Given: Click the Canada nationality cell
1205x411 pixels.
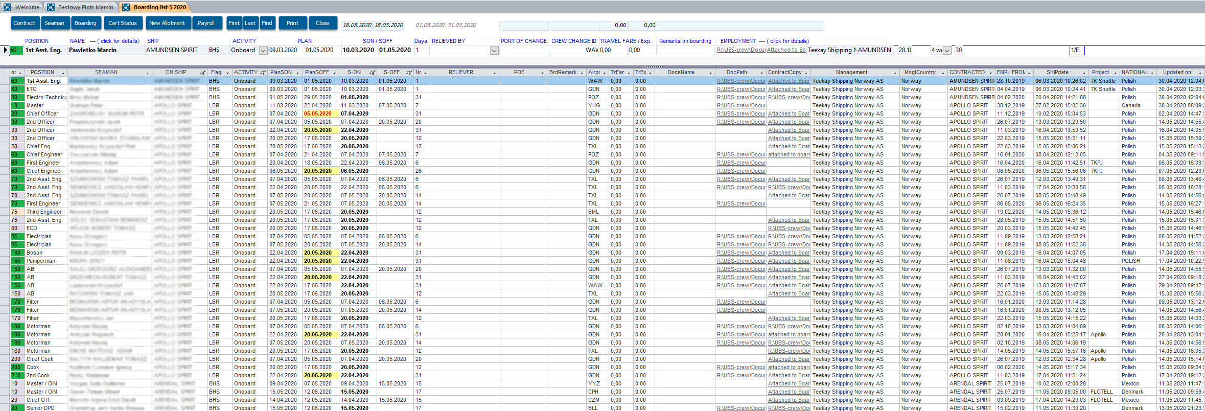Looking at the screenshot, I should pos(1138,105).
